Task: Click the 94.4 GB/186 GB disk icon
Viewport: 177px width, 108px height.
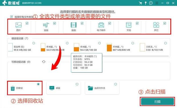Action: point(76,47)
